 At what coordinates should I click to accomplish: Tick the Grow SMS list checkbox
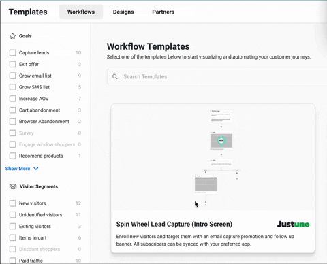click(12, 87)
